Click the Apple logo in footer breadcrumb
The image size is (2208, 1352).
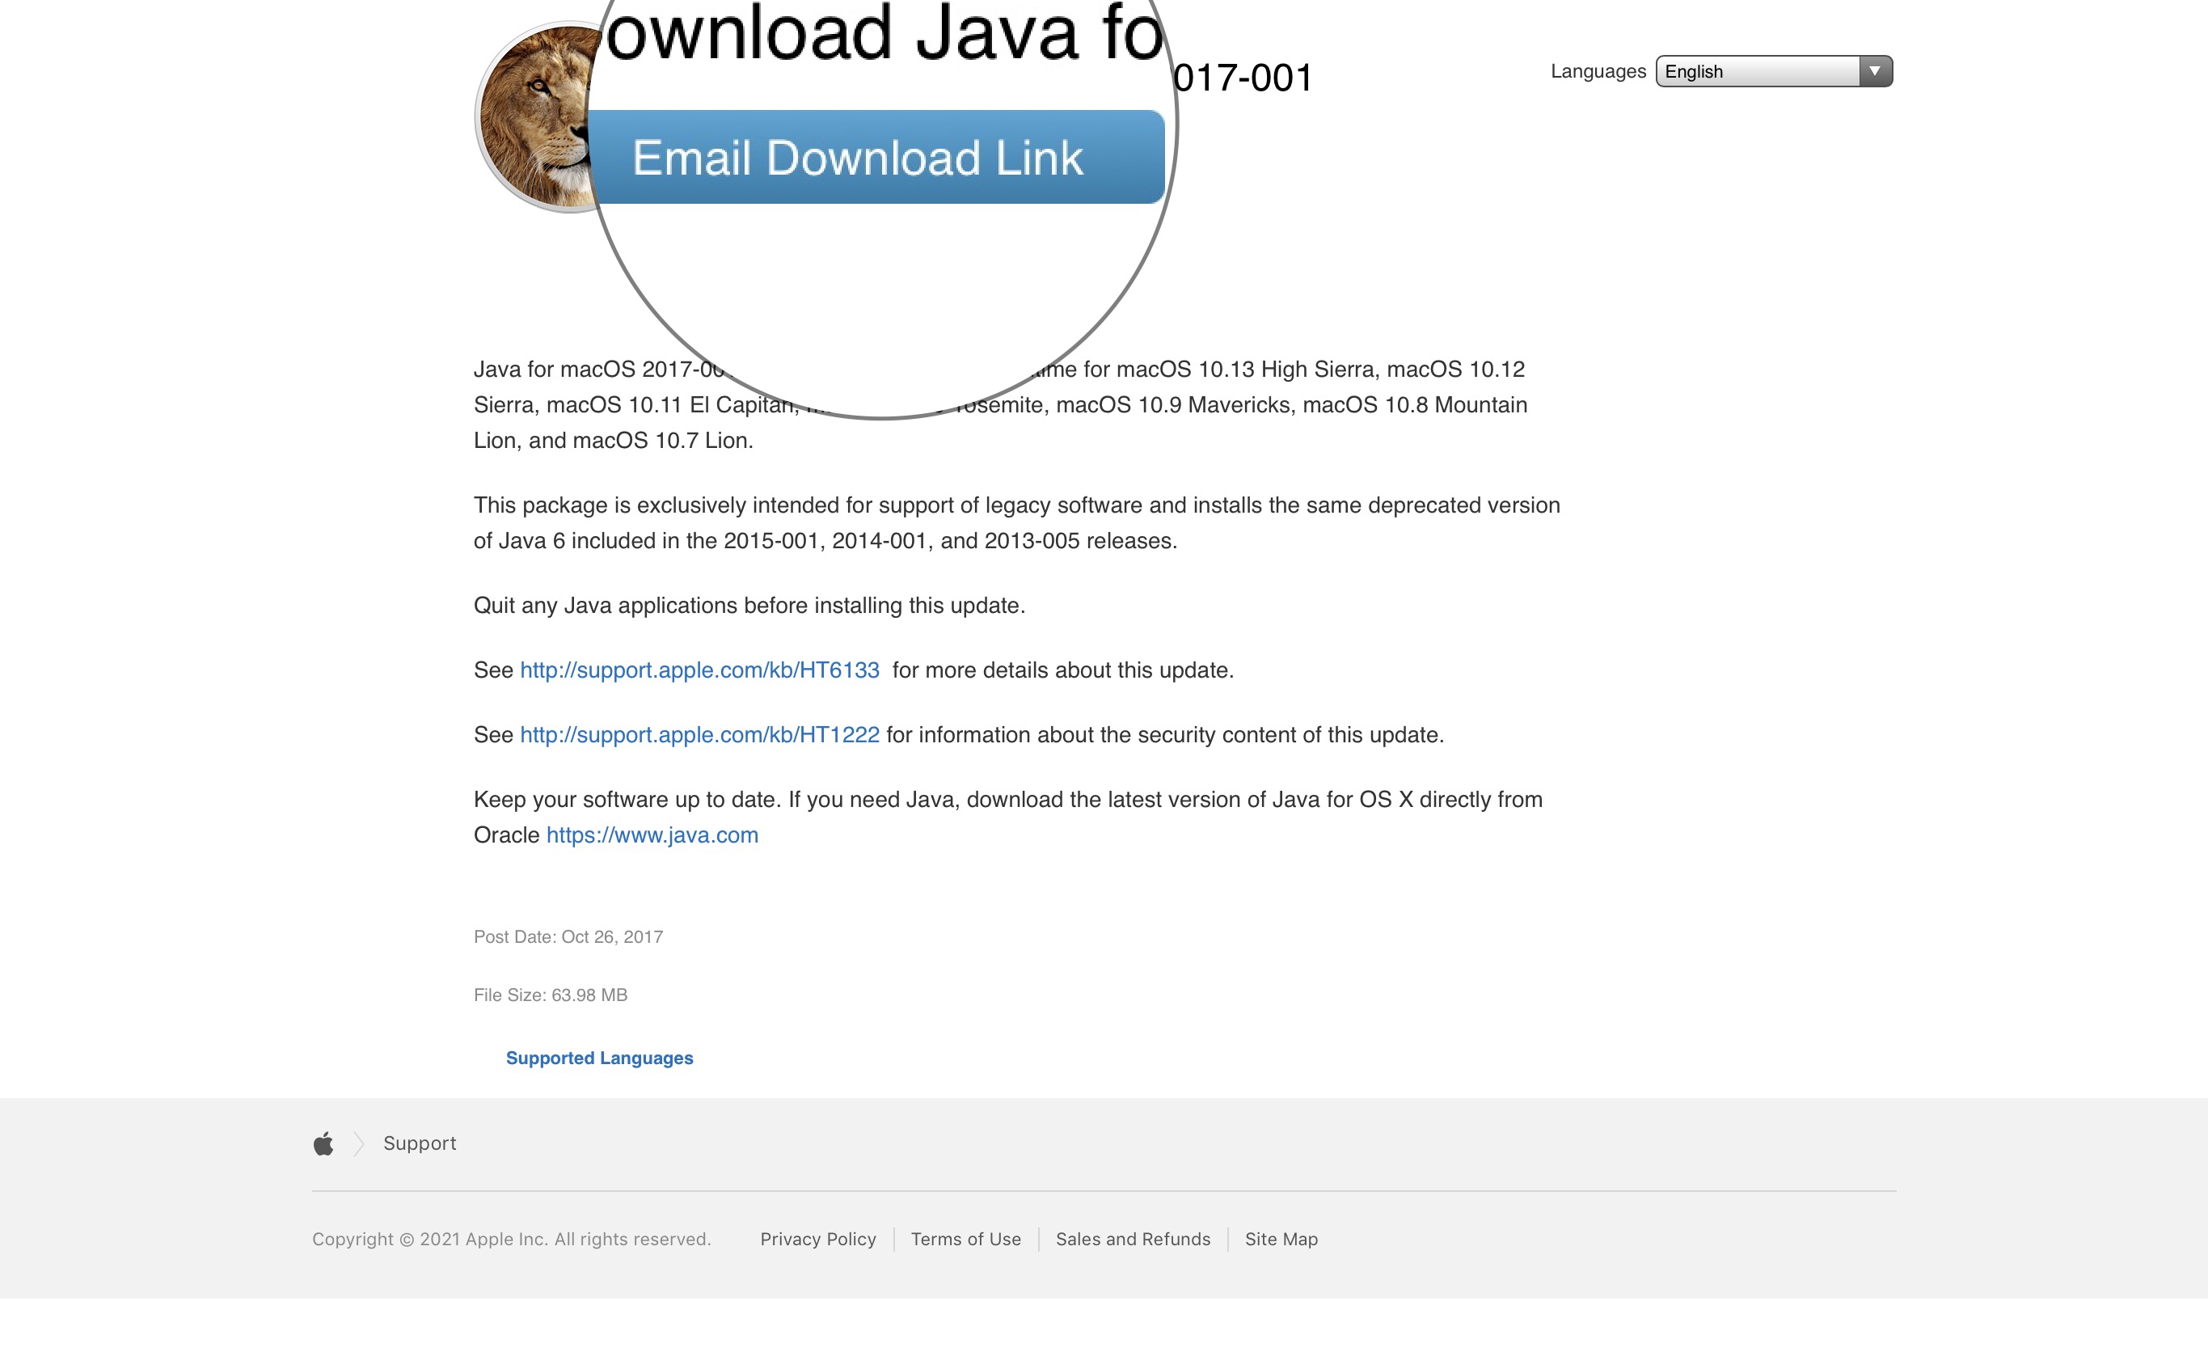point(323,1143)
